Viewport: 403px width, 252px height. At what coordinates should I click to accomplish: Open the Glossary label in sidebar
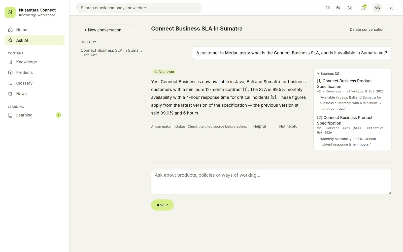24,83
